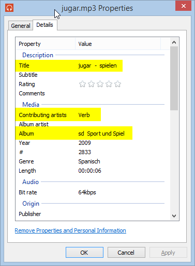Switch to the General tab
This screenshot has height=266, width=195.
(x=21, y=26)
